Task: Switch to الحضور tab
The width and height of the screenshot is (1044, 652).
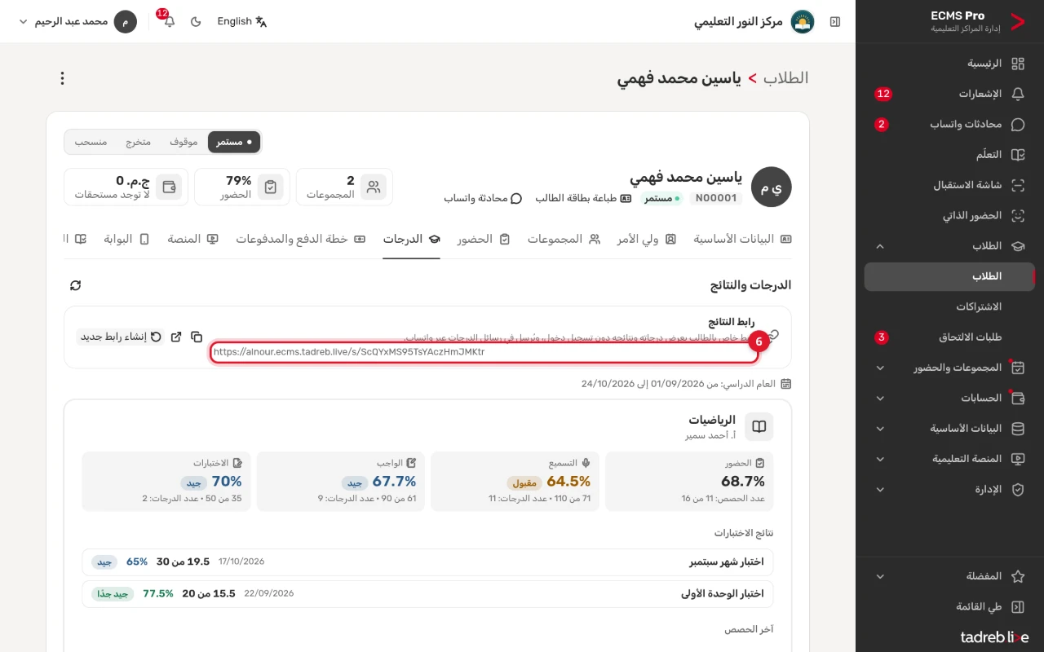Action: click(x=484, y=239)
